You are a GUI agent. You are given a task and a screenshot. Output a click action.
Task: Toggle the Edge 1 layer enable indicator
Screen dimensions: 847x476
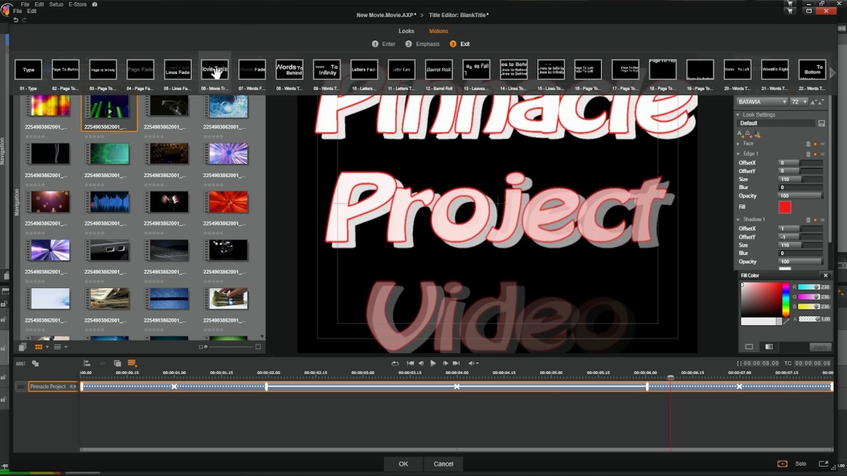815,153
